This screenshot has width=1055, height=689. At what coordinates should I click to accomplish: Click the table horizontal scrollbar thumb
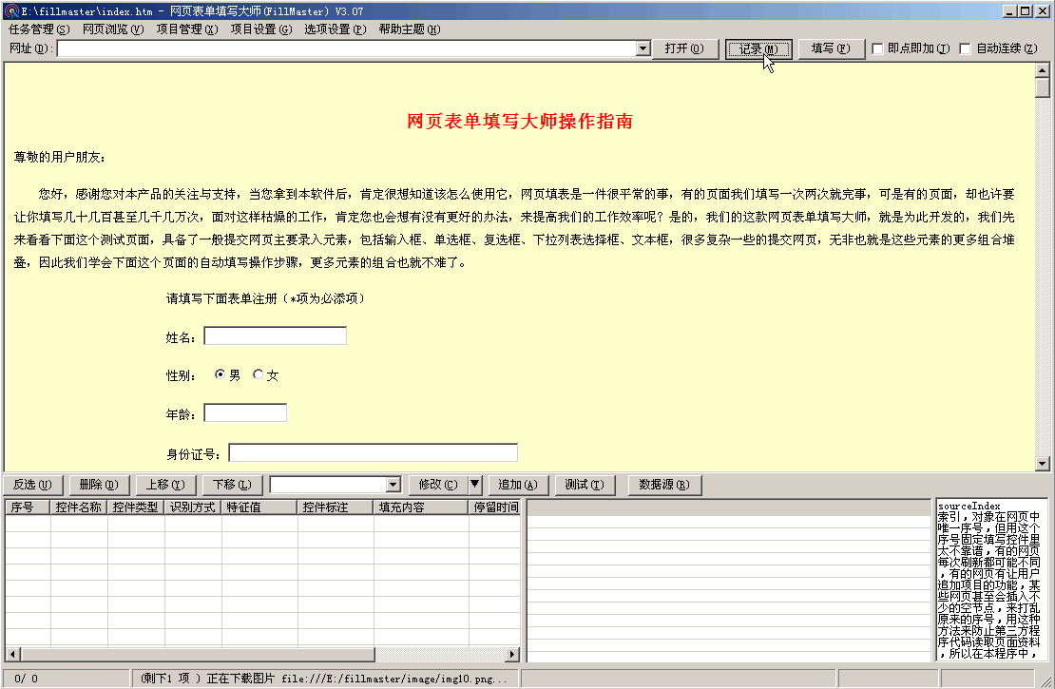click(197, 653)
